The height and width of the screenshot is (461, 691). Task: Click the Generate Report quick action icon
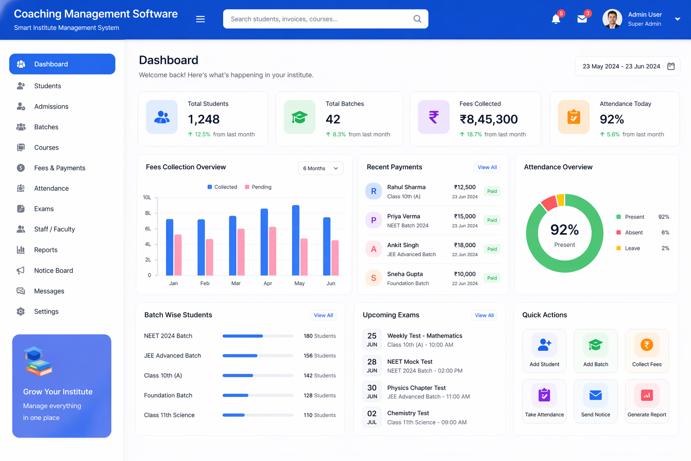coord(647,395)
